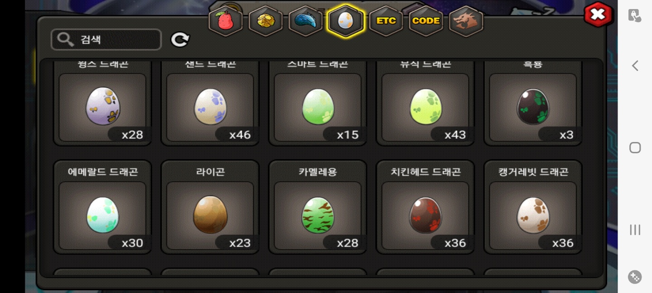Click the 검색 search field

[x=106, y=39]
